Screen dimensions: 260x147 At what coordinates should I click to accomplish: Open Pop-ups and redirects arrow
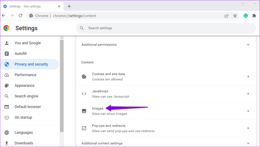click(x=248, y=128)
